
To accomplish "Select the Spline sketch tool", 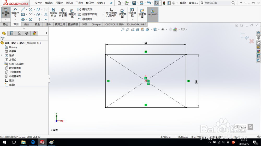I will [38, 9].
